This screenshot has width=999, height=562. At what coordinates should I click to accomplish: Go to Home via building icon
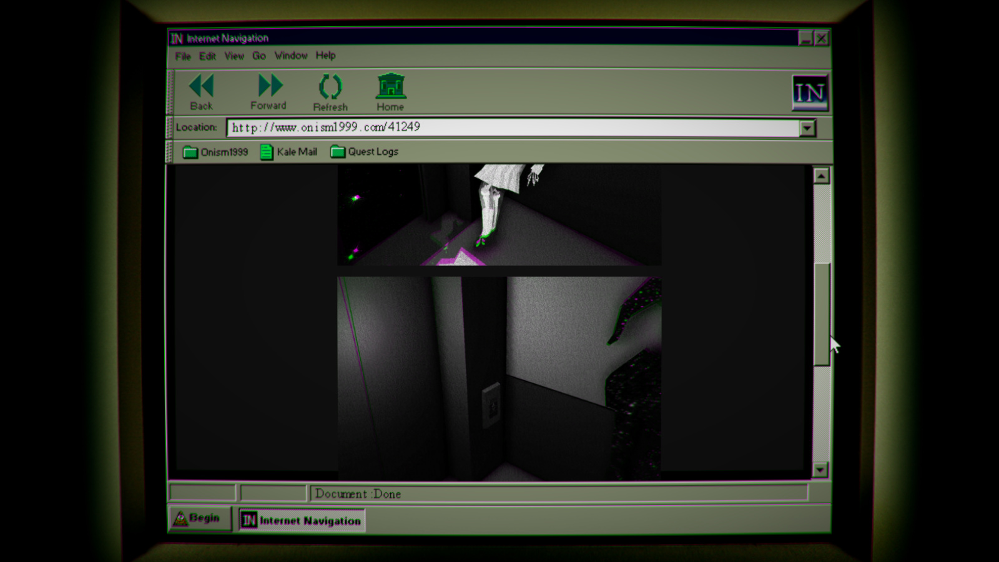(x=390, y=87)
